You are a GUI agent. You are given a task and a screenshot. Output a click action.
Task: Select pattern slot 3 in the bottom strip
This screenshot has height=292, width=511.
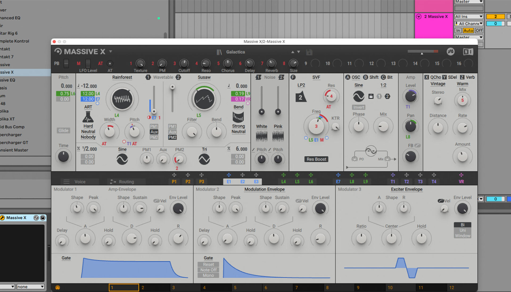tap(185, 287)
